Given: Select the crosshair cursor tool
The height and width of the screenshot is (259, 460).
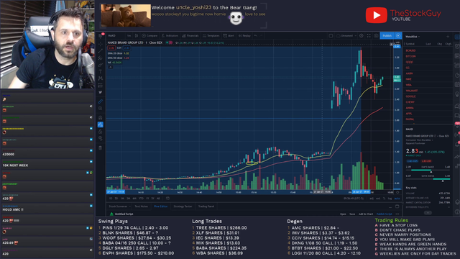Looking at the screenshot, I should click(x=101, y=44).
